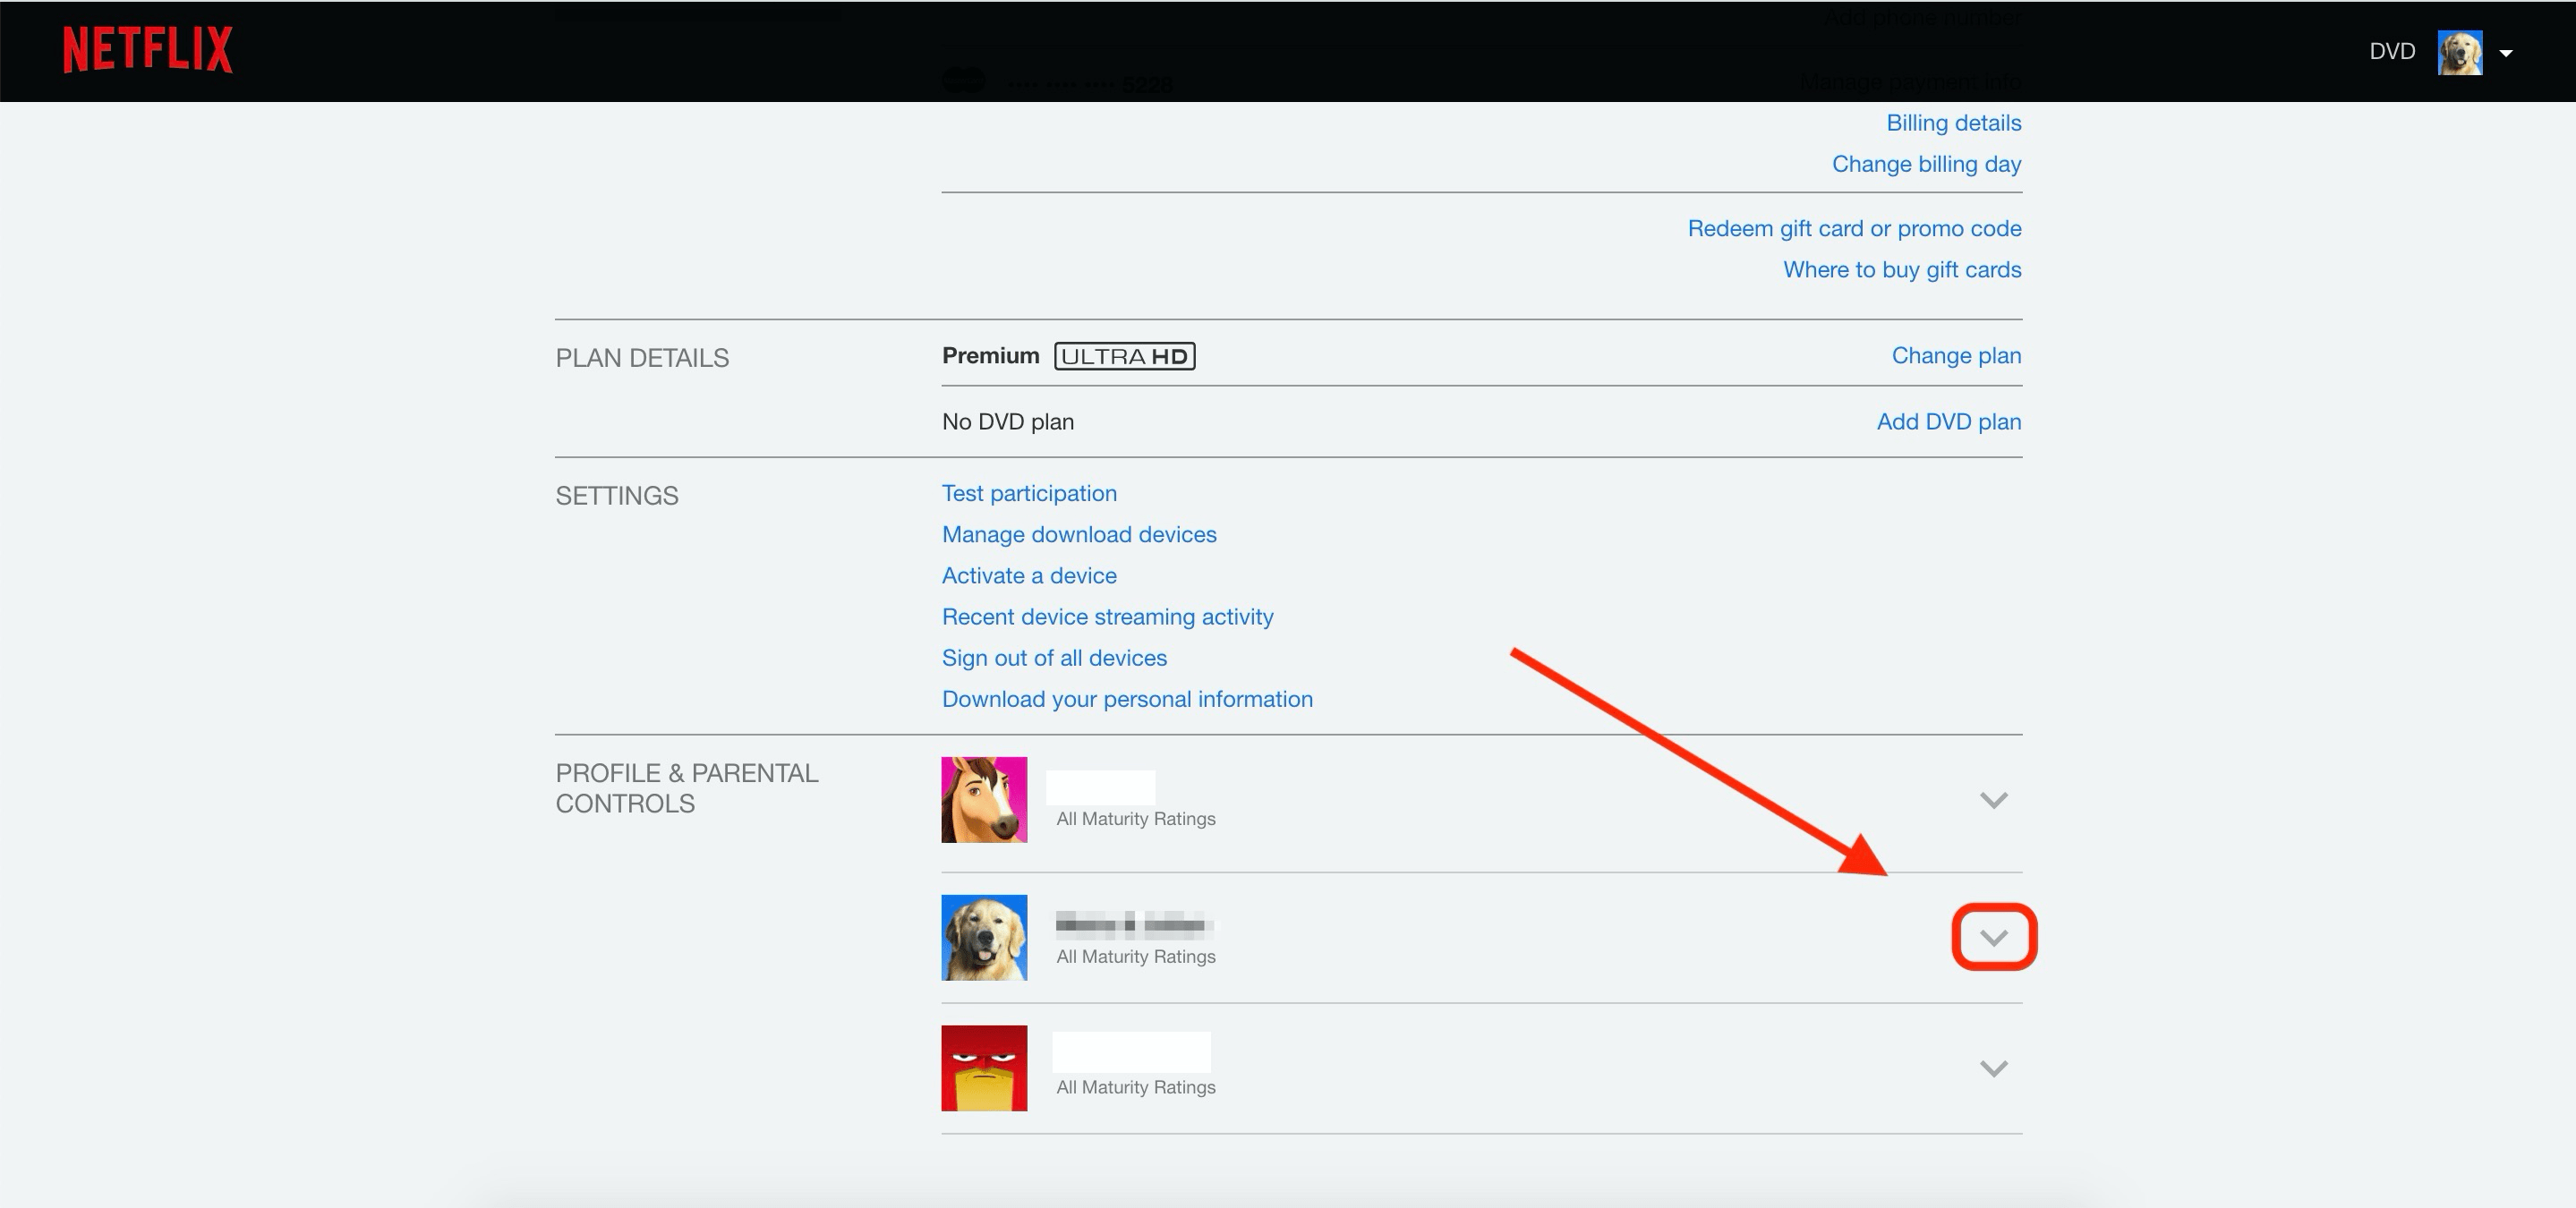2576x1208 pixels.
Task: Click the horse profile avatar
Action: [x=984, y=799]
